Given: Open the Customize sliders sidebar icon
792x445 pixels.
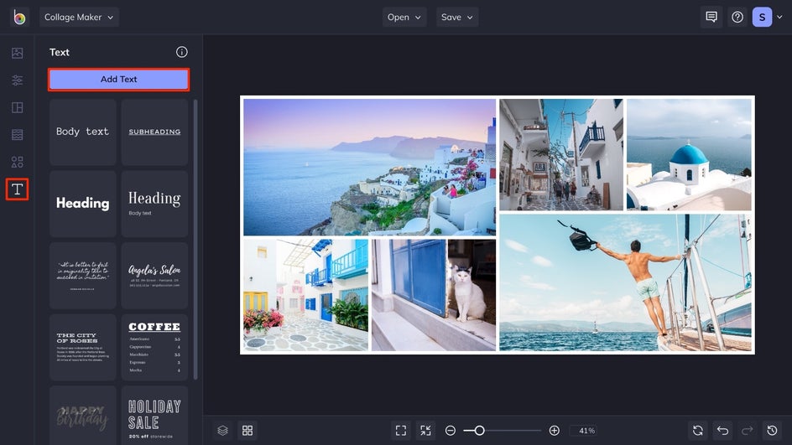Looking at the screenshot, I should (17, 80).
